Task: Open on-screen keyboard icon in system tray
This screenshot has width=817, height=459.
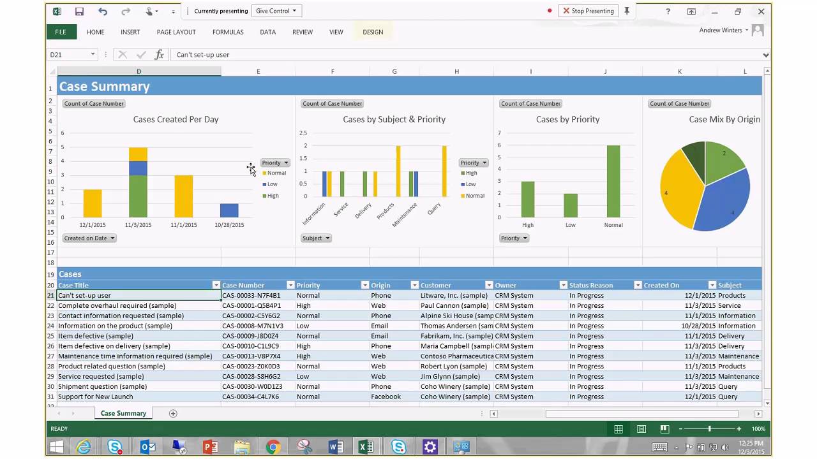Action: pyautogui.click(x=660, y=447)
